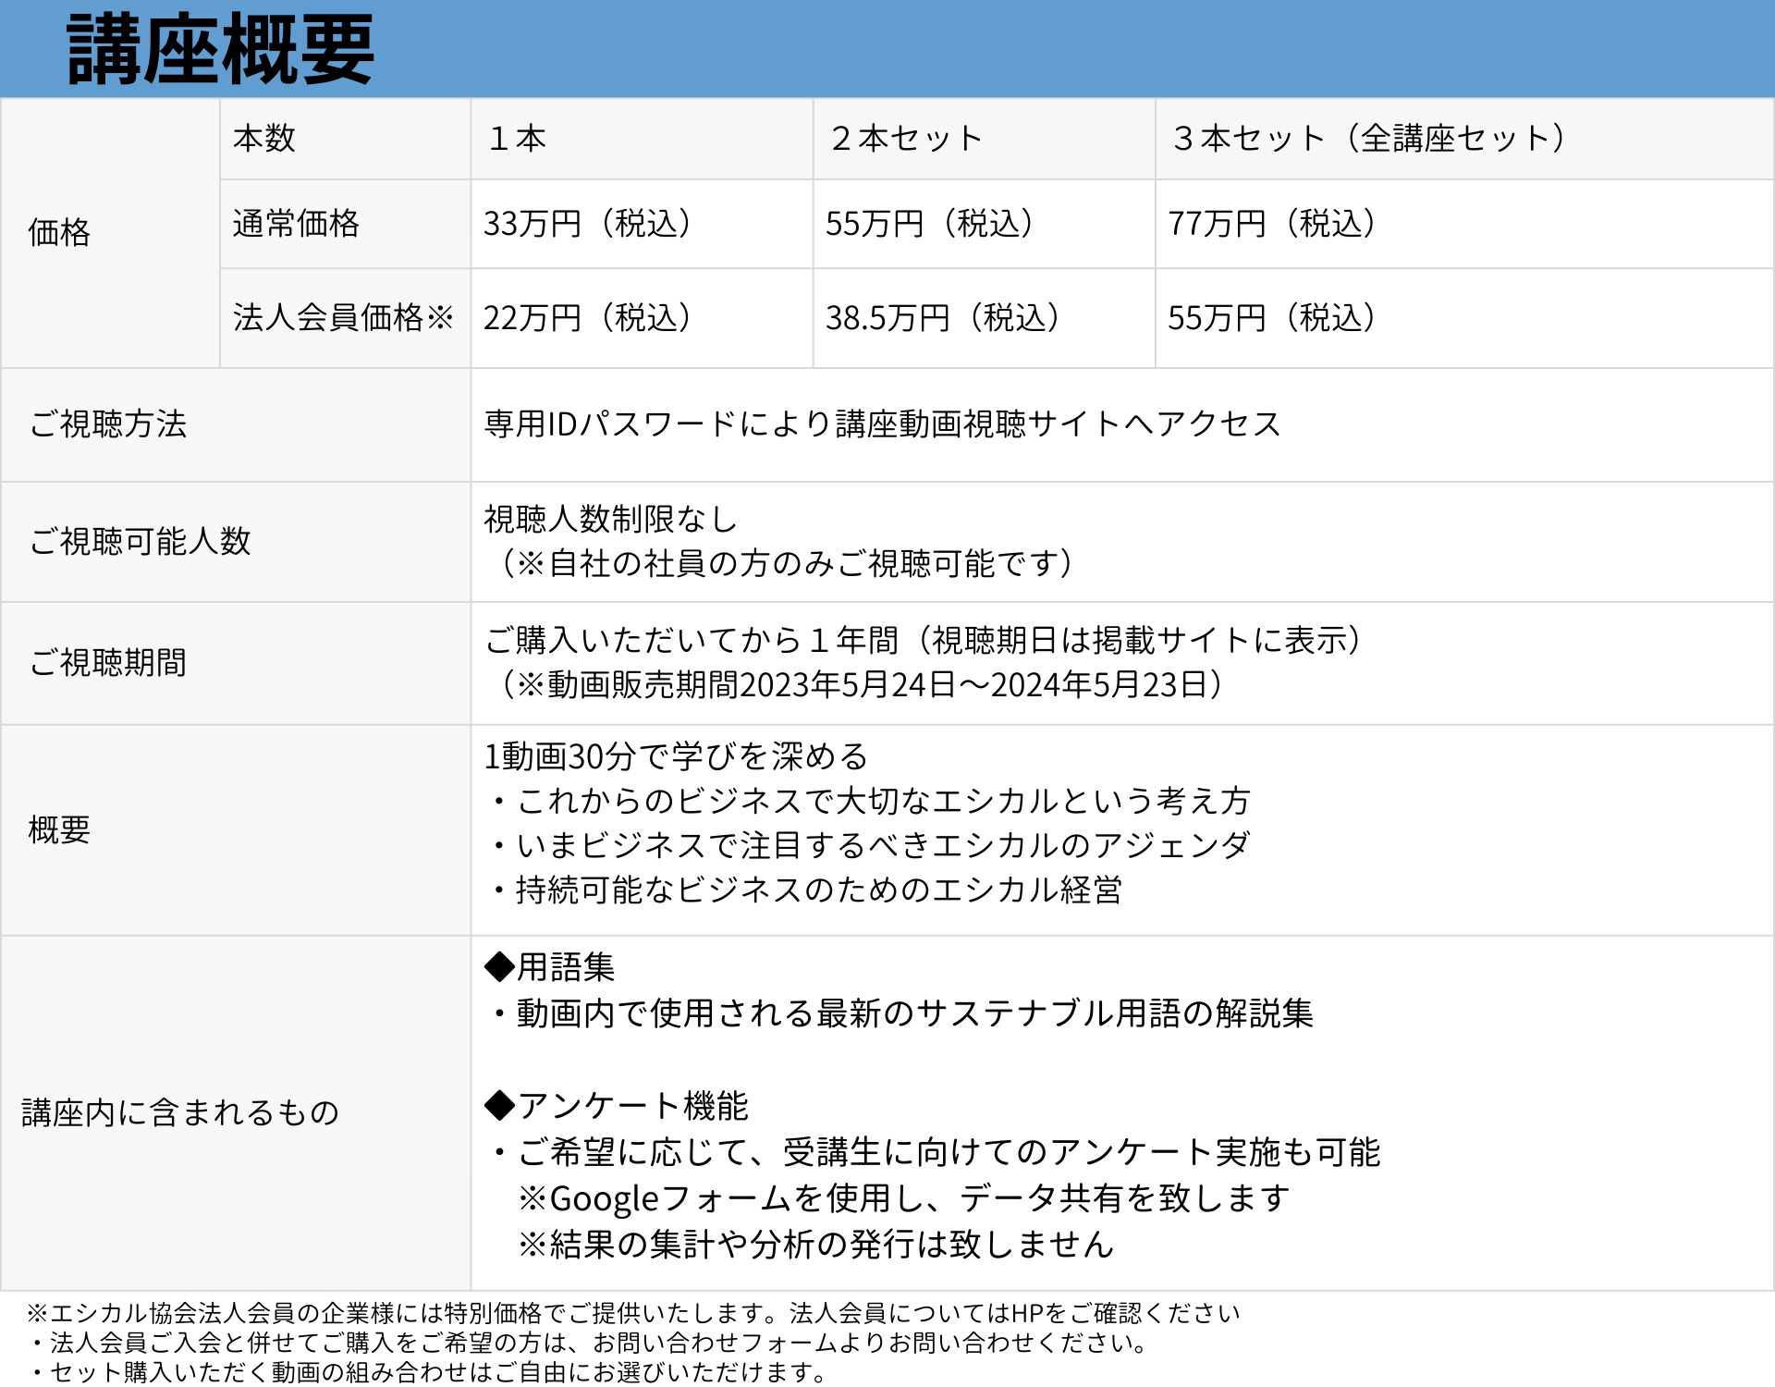Select the ◆用語集 heading

550,967
